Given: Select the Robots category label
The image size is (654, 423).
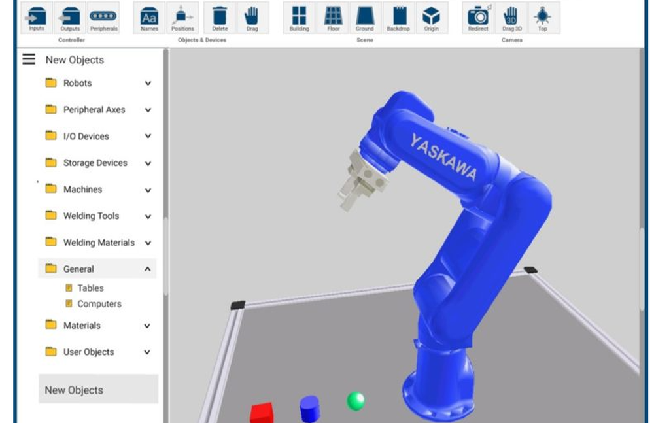Looking at the screenshot, I should [78, 83].
